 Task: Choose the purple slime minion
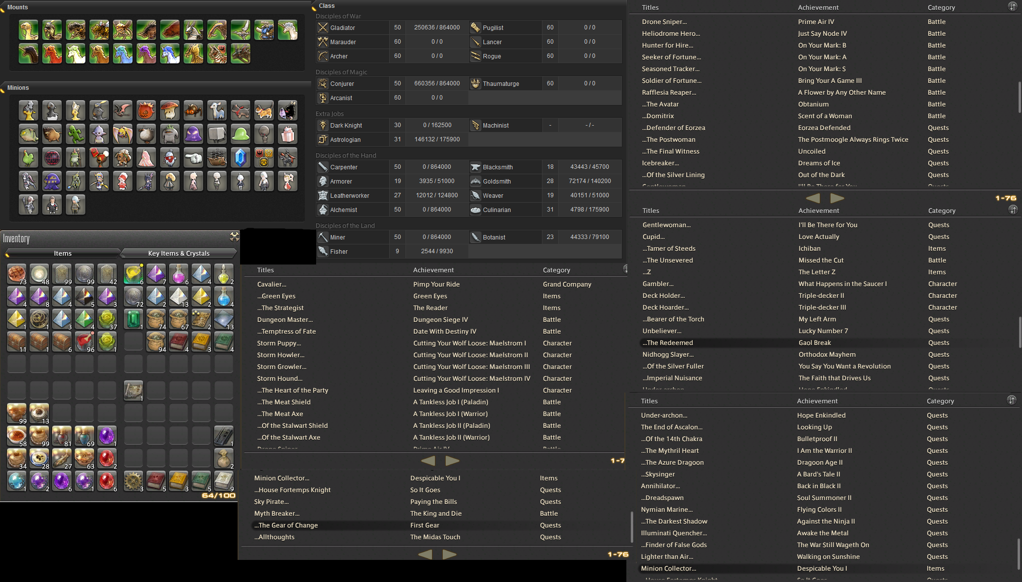(193, 134)
